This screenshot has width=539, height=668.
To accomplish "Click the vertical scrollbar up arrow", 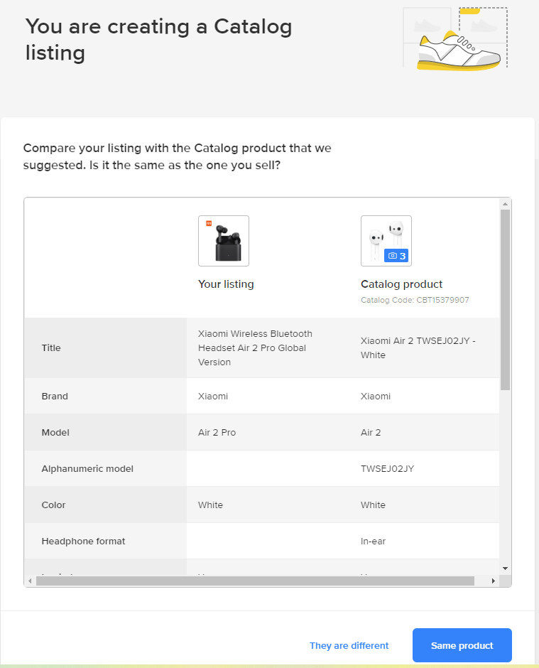I will pyautogui.click(x=505, y=204).
